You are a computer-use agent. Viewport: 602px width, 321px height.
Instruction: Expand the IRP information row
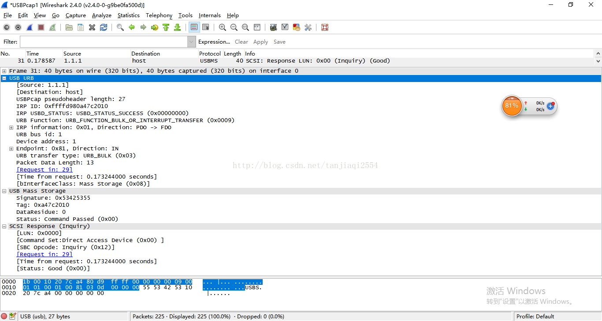(11, 127)
